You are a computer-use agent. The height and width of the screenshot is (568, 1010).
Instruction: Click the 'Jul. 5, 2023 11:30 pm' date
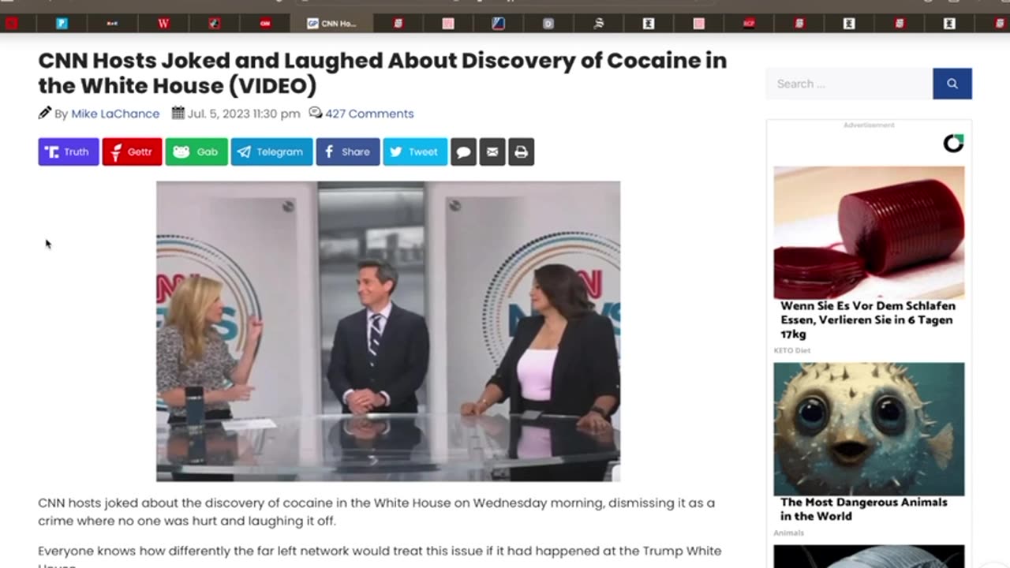tap(244, 114)
